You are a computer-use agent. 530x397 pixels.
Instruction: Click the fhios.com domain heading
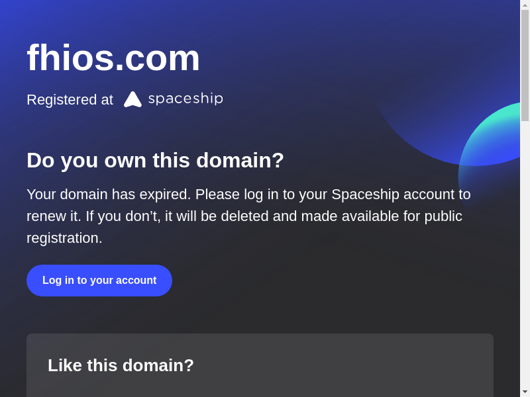[x=113, y=58]
